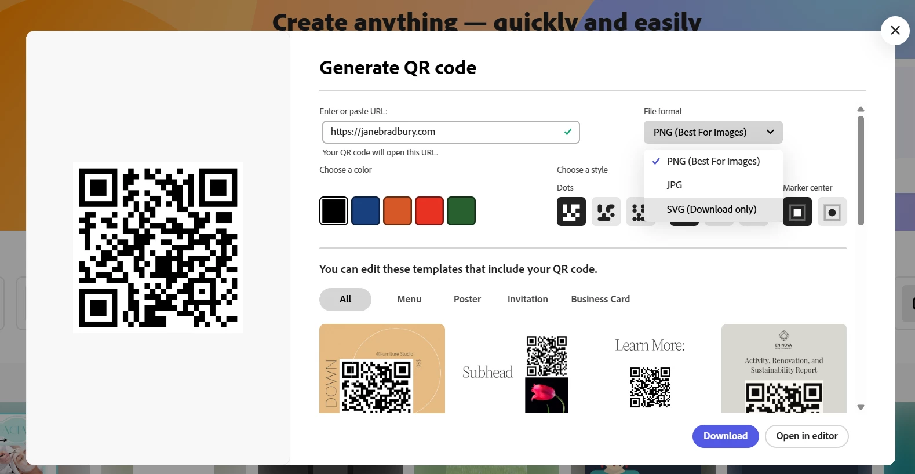
Task: Open the File format dropdown
Action: pyautogui.click(x=713, y=132)
